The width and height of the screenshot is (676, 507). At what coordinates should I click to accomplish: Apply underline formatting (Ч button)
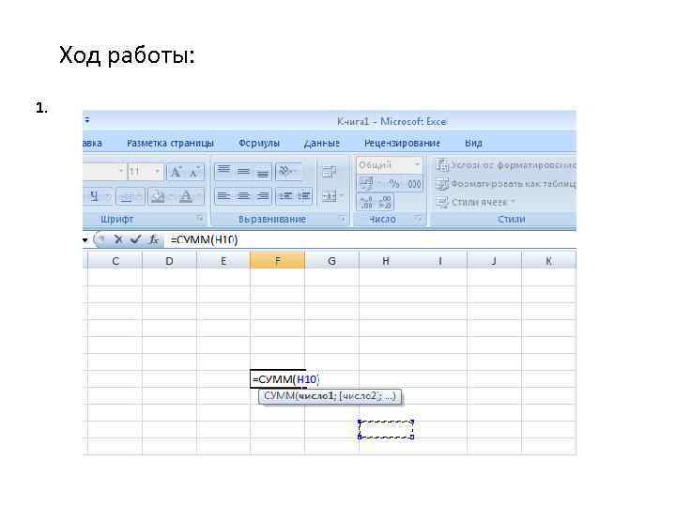(94, 196)
